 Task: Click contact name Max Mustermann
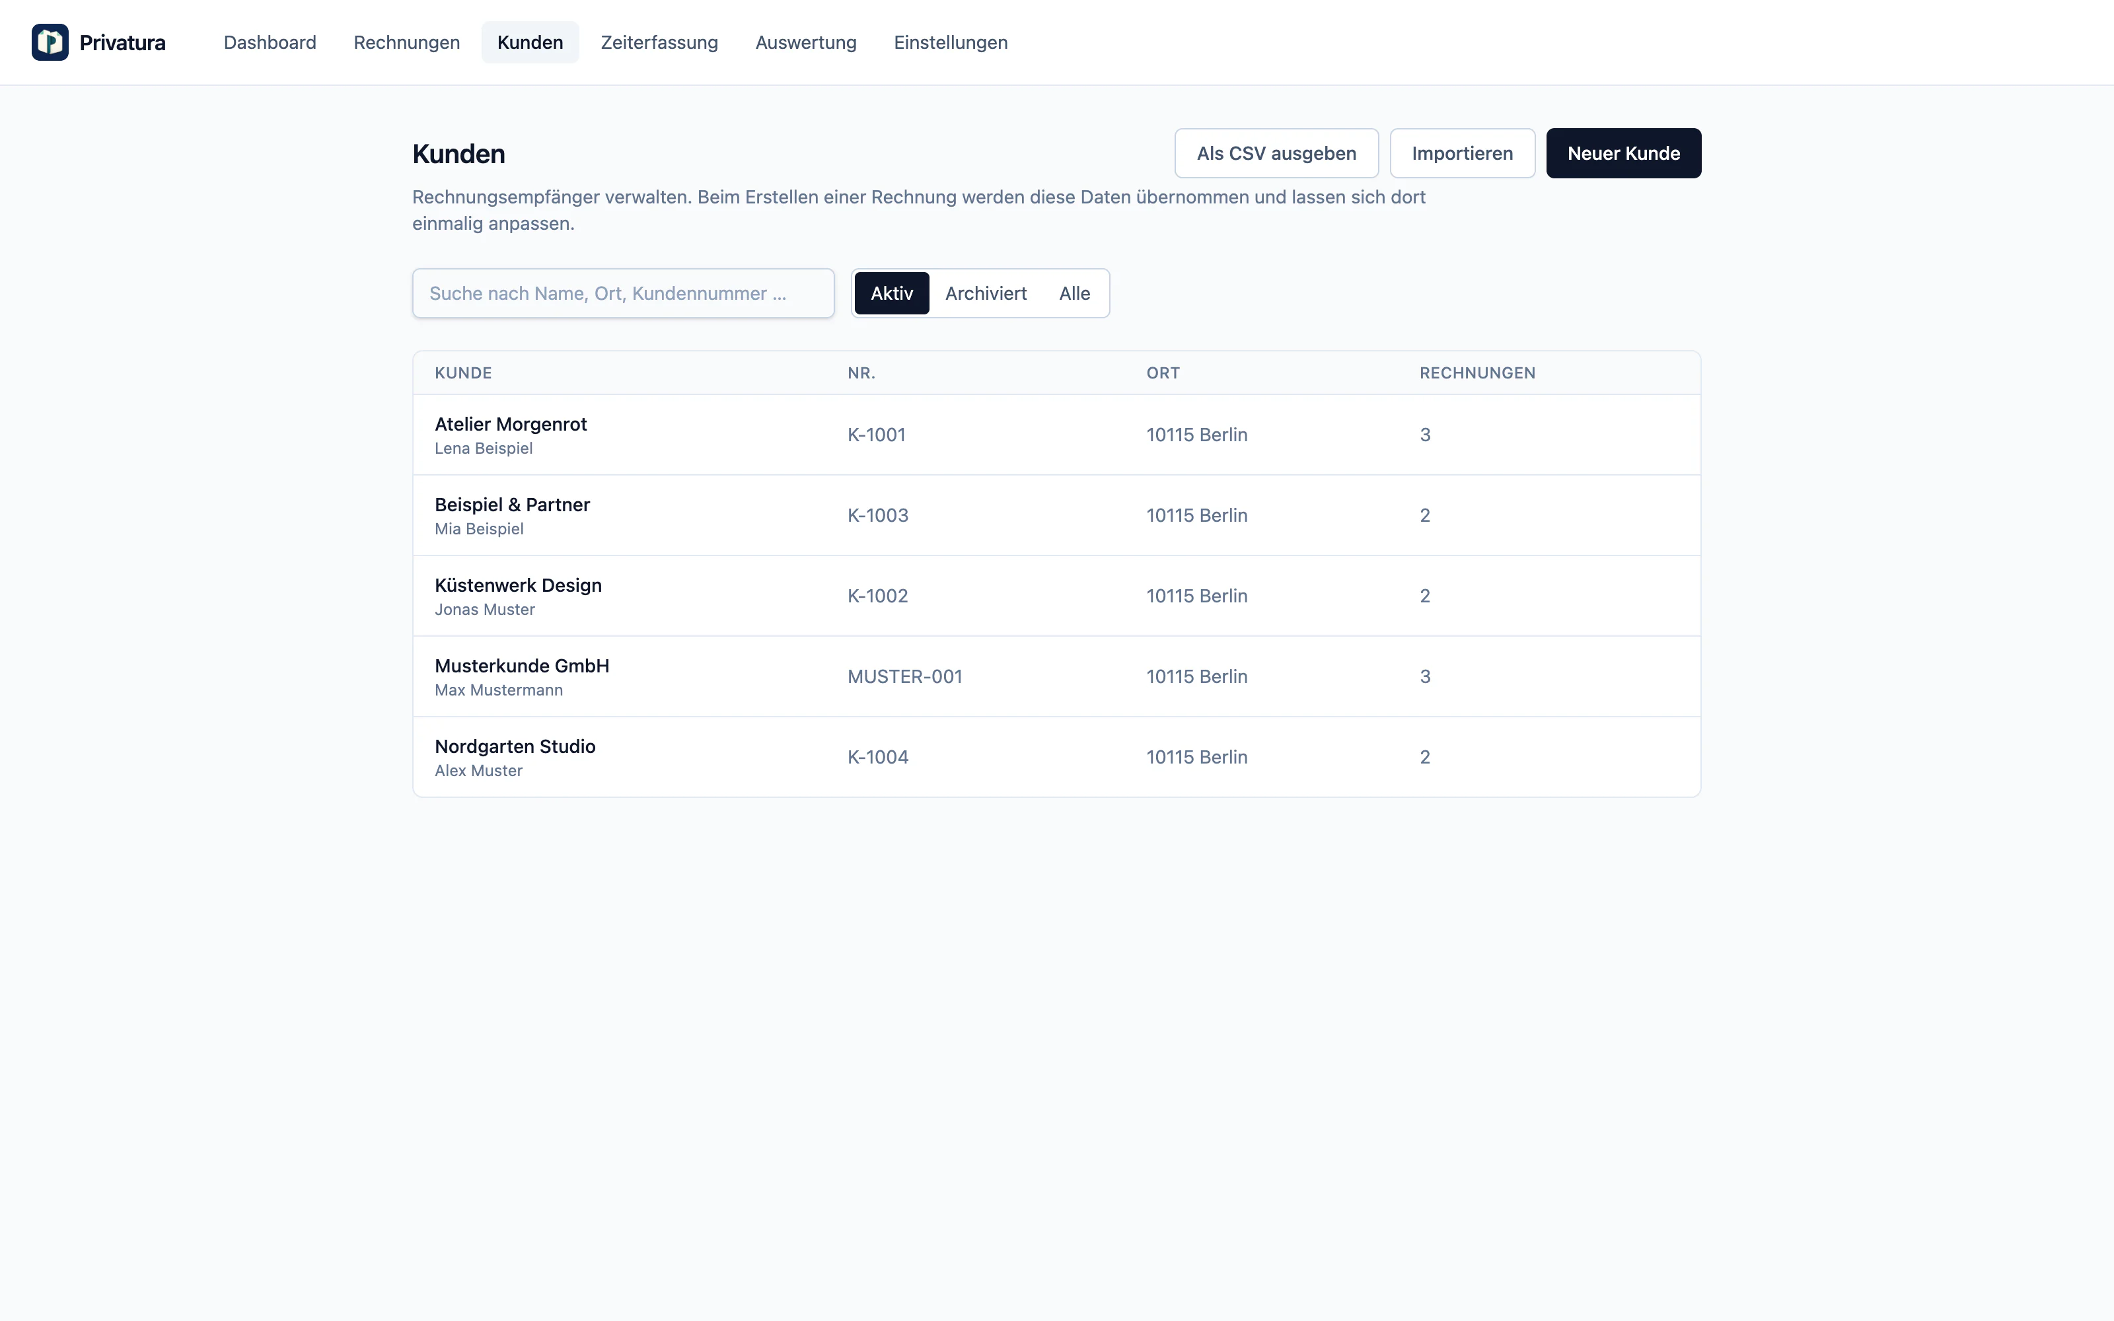[x=498, y=690]
